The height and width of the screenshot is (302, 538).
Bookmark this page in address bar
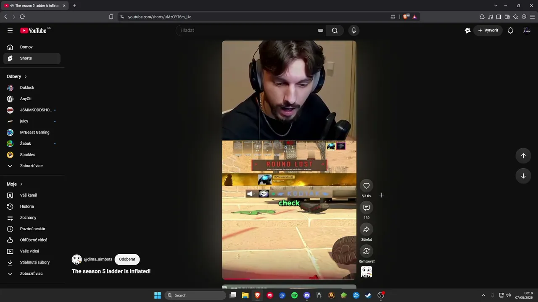[x=111, y=17]
